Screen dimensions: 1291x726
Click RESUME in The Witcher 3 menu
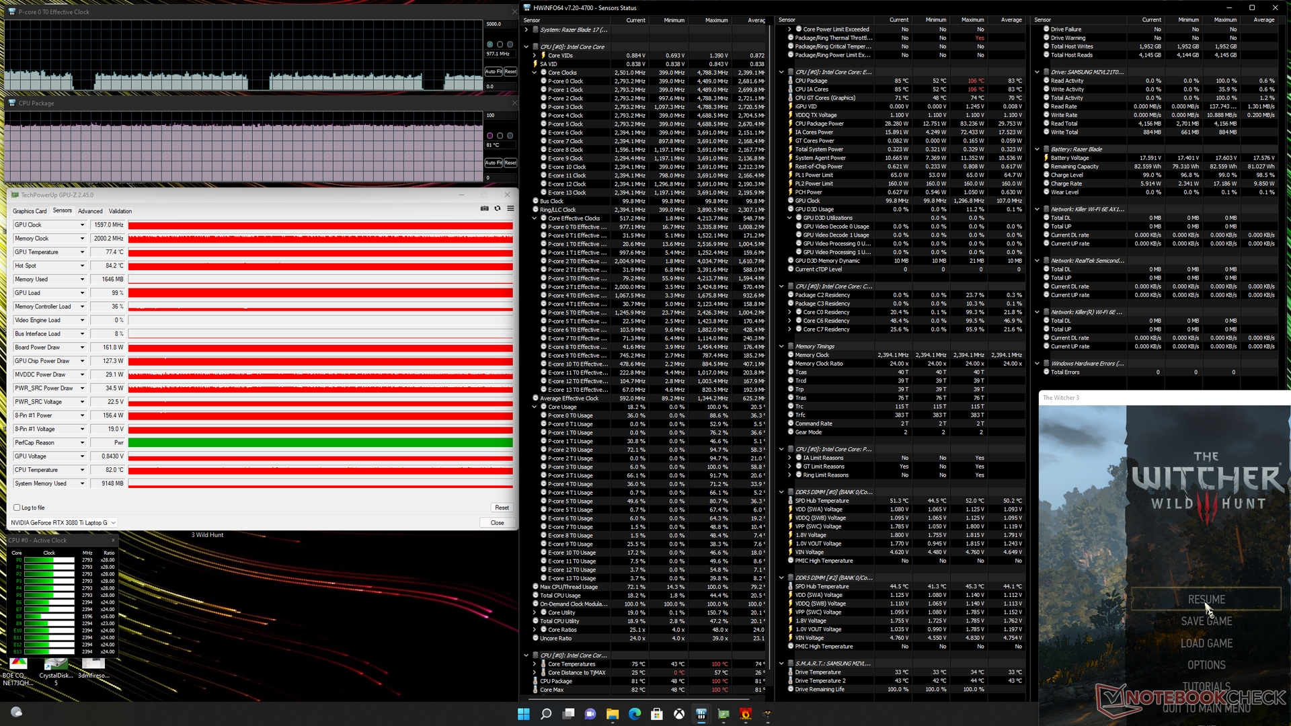click(x=1206, y=600)
